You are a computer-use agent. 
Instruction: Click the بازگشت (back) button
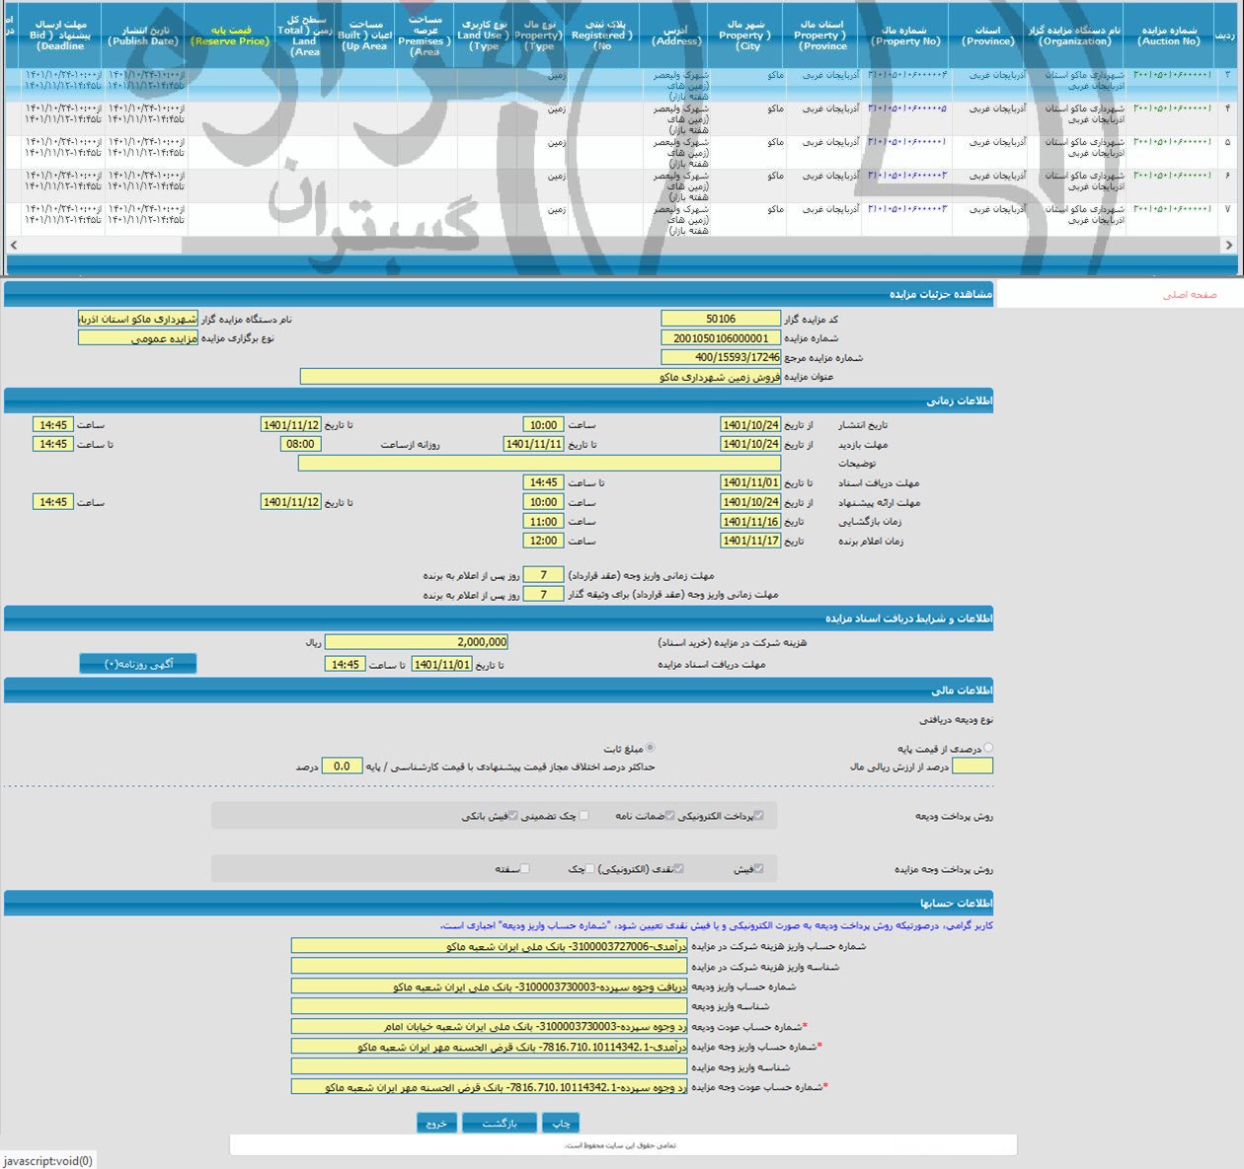(x=499, y=1123)
